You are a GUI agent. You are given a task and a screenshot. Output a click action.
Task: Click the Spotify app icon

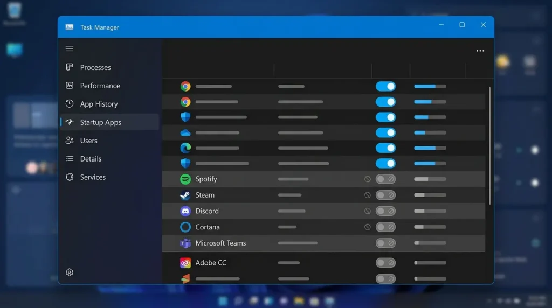pyautogui.click(x=185, y=179)
